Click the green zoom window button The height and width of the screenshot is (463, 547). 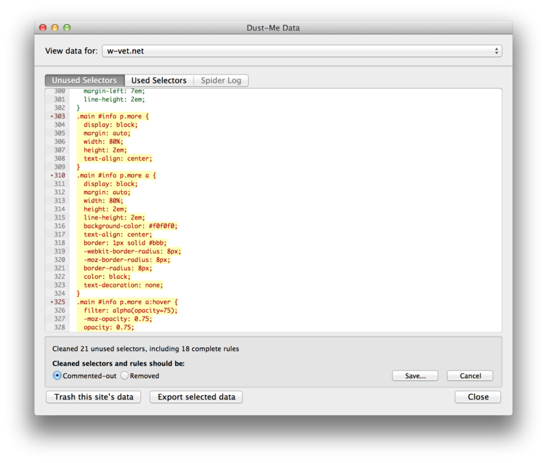[67, 27]
